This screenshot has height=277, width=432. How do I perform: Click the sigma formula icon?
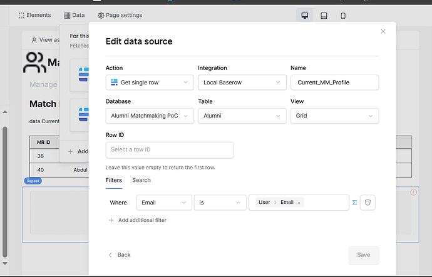coord(354,203)
